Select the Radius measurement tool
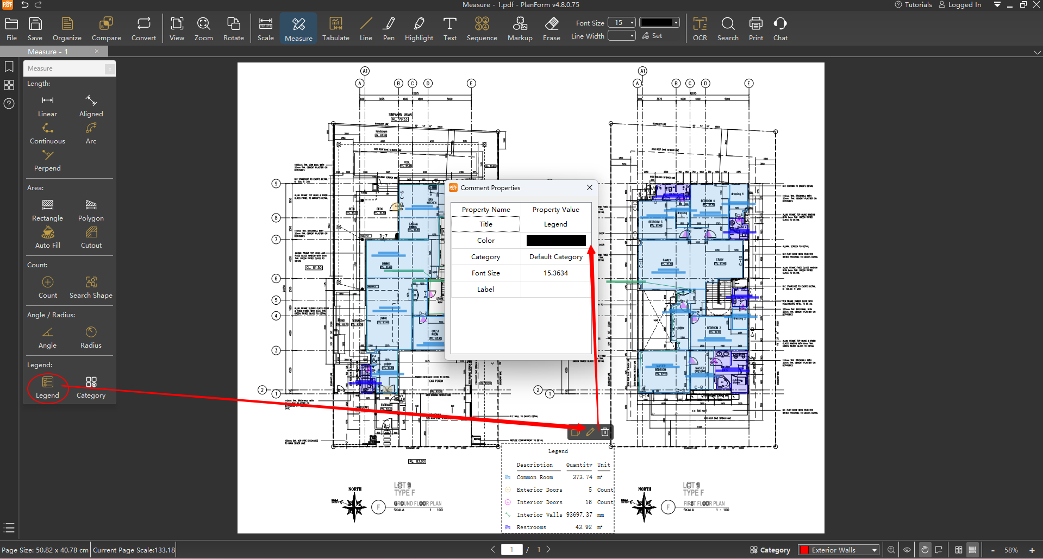Image resolution: width=1043 pixels, height=559 pixels. (91, 337)
